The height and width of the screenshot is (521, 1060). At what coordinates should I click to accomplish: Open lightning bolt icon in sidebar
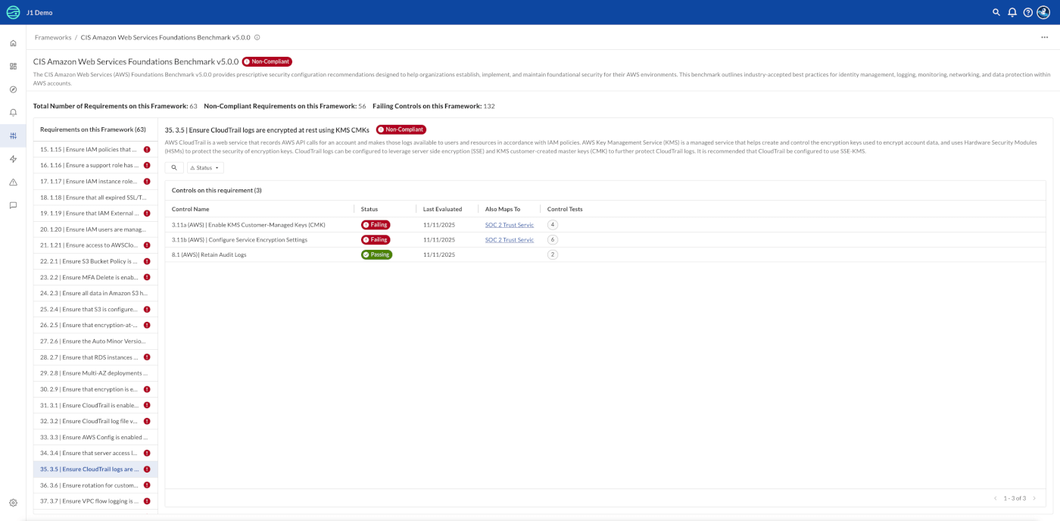click(13, 159)
